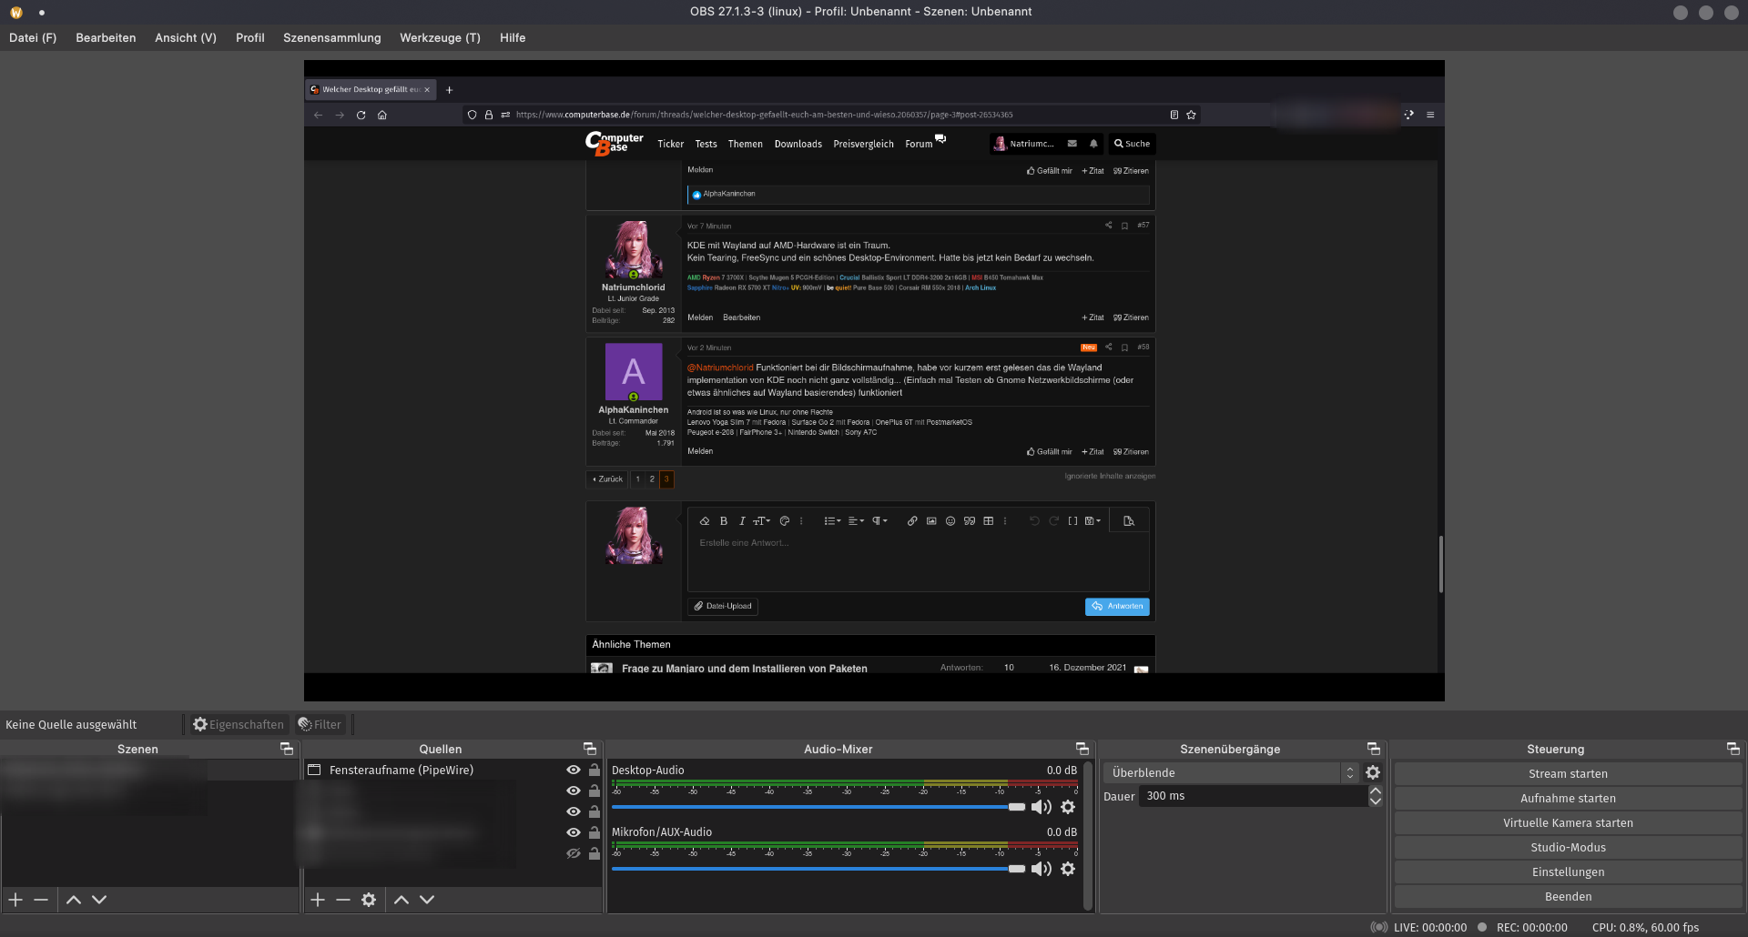Show the hidden source with the crossed-out eye
Screen dimensions: 1748x937
[574, 853]
